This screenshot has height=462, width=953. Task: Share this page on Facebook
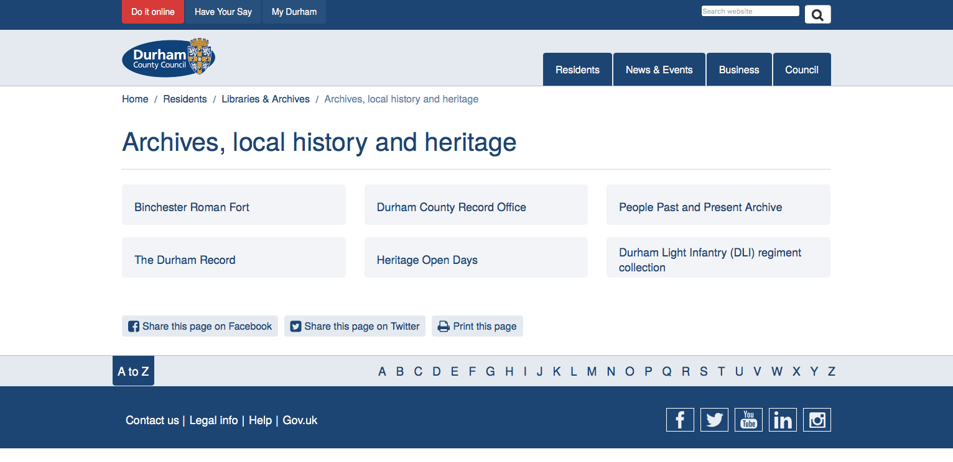(x=200, y=326)
